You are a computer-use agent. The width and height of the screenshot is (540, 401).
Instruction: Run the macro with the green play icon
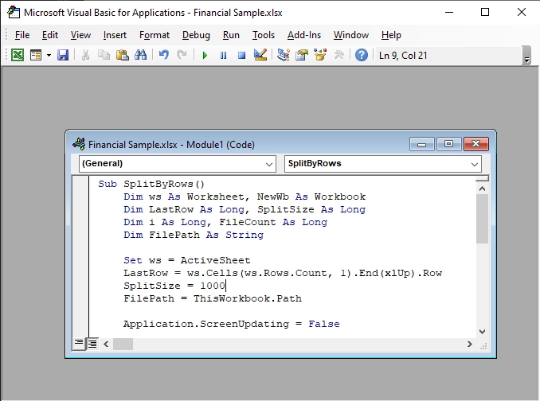tap(205, 55)
